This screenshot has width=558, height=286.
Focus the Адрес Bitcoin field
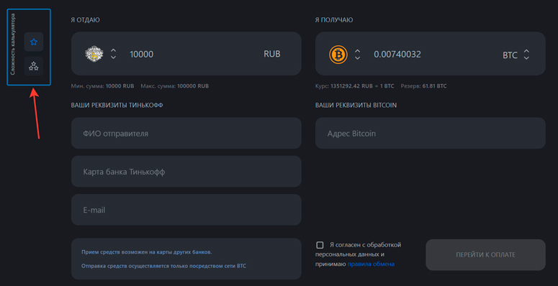pos(431,133)
